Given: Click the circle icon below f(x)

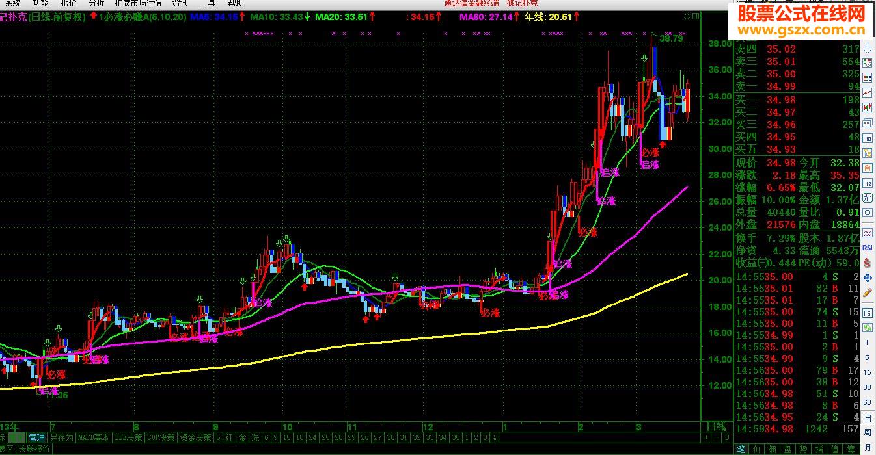Looking at the screenshot, I should coord(868,213).
